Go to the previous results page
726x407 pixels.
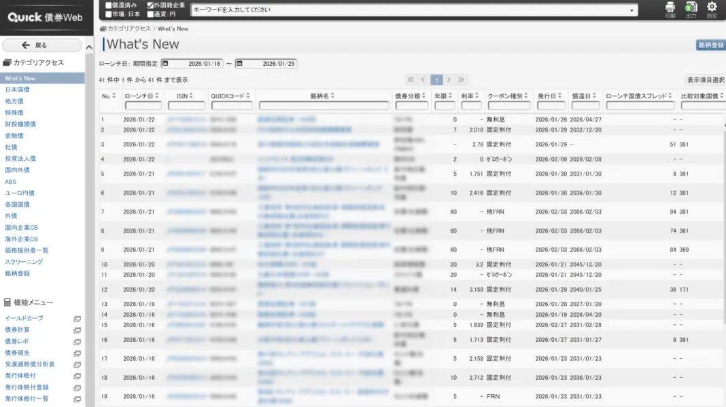coord(423,80)
